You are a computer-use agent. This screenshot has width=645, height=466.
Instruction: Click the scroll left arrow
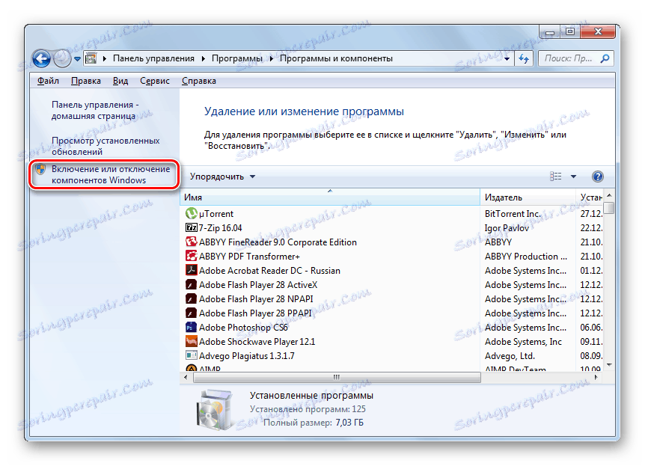186,377
